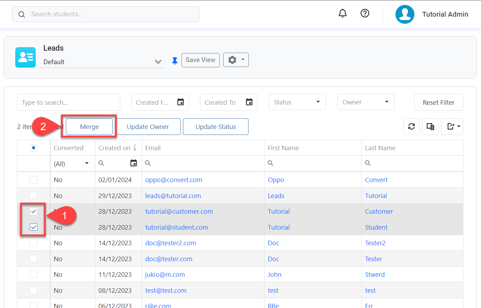
Task: Focus the Search students field
Action: [x=106, y=14]
